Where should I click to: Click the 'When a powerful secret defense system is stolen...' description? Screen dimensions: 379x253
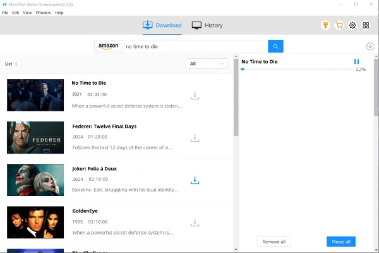coord(127,106)
